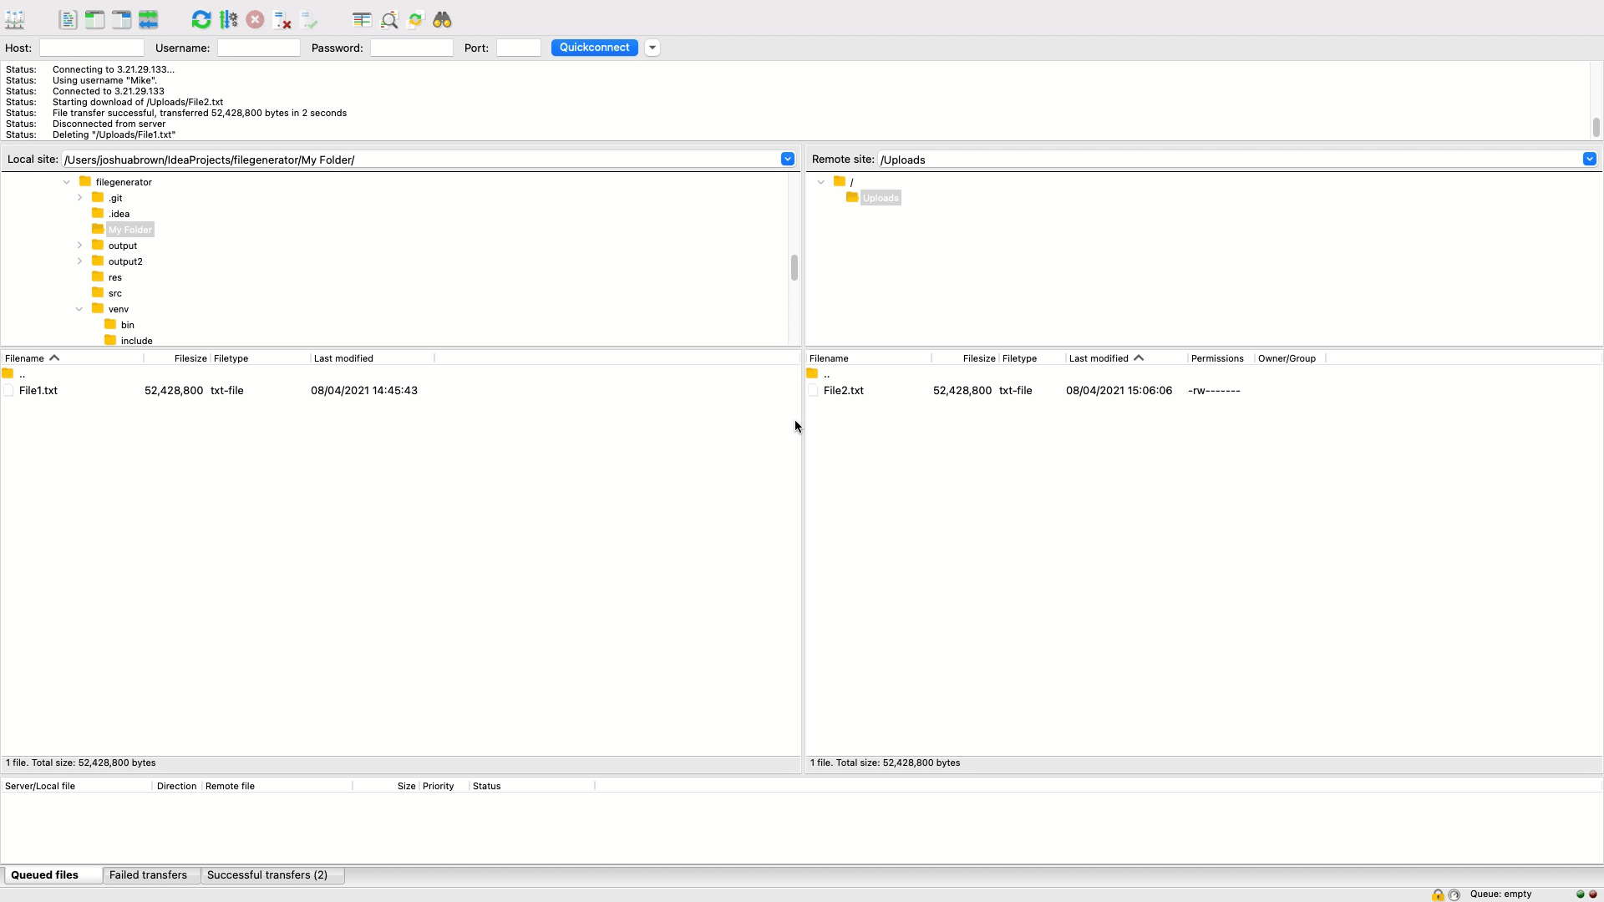Toggle the transfer queue display icon

point(148,19)
